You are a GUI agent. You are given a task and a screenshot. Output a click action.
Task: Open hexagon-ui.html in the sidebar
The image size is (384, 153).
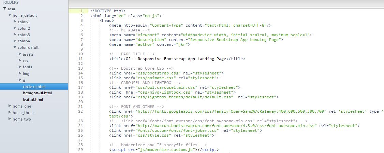37,93
